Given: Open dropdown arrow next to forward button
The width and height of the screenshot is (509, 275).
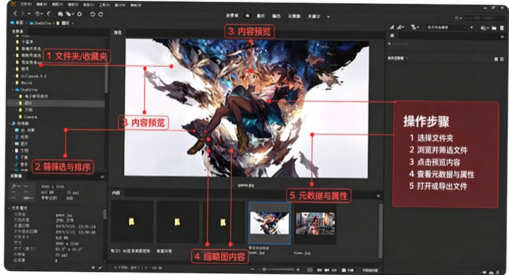Looking at the screenshot, I should click(29, 14).
